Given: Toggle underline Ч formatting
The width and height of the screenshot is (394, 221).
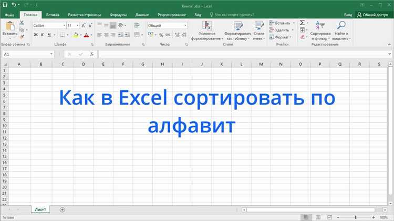Looking at the screenshot, I should [49, 35].
